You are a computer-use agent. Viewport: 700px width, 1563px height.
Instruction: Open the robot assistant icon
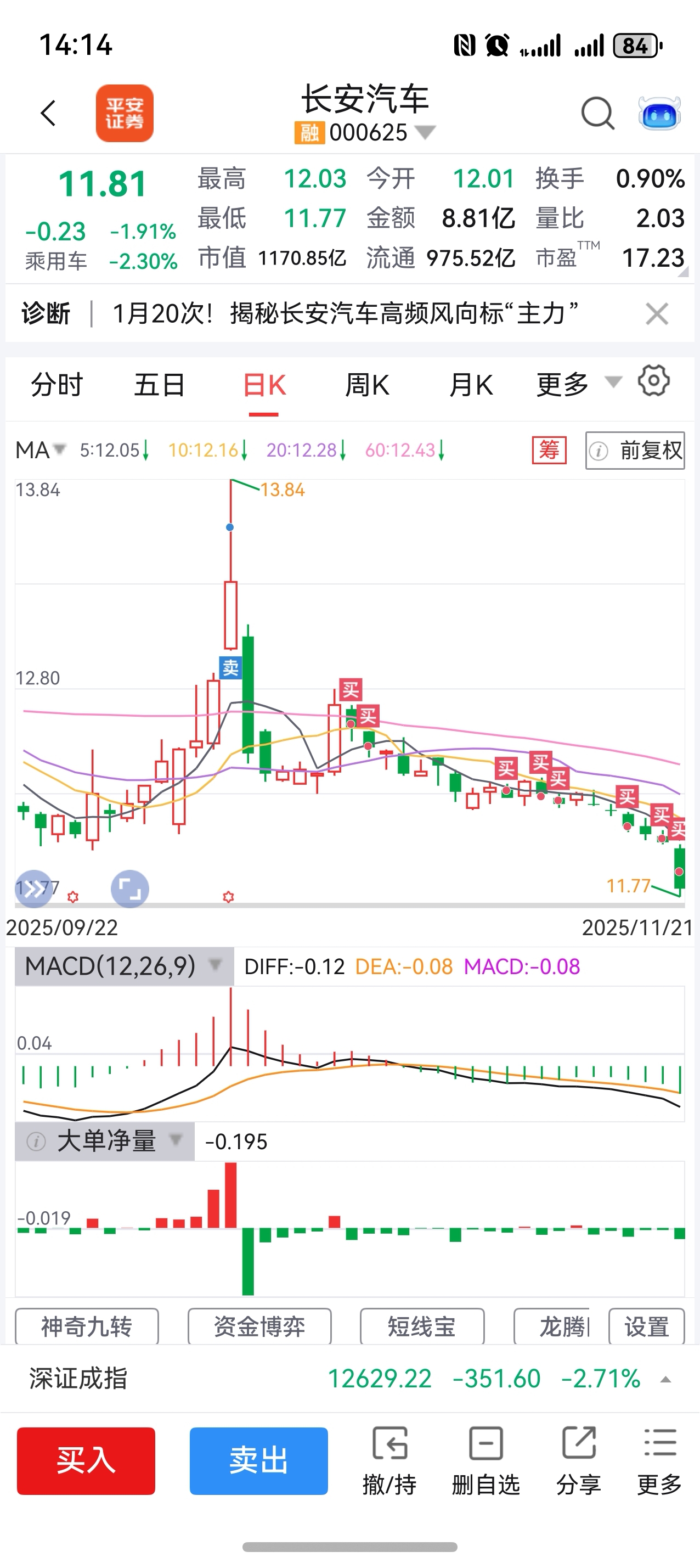[x=659, y=114]
